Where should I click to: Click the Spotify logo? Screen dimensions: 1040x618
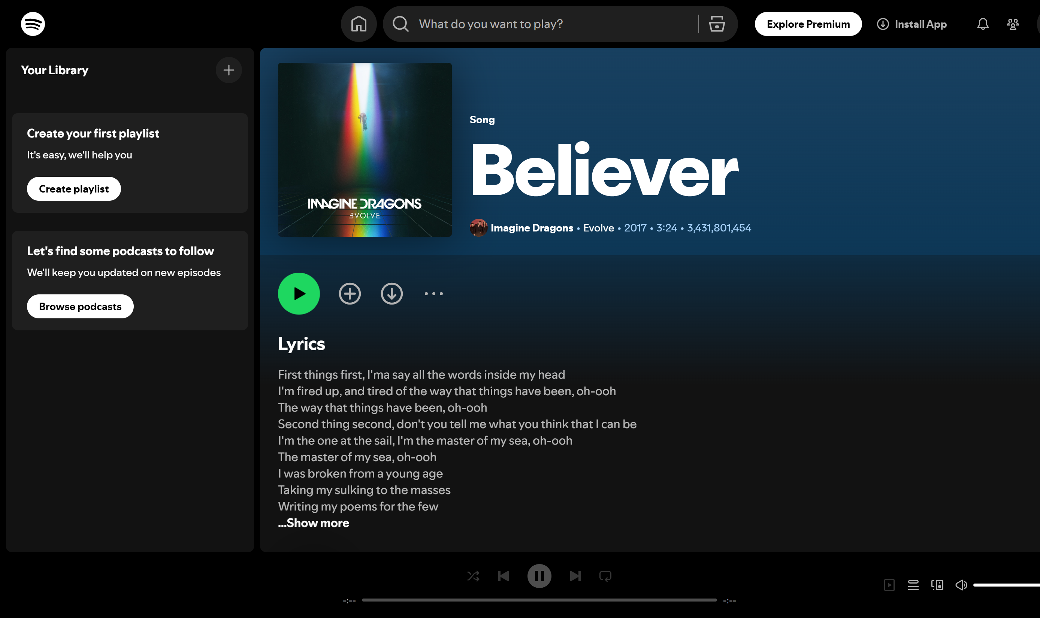pos(33,24)
